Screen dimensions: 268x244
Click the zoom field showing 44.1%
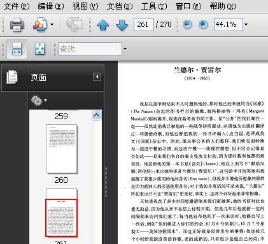pos(229,24)
